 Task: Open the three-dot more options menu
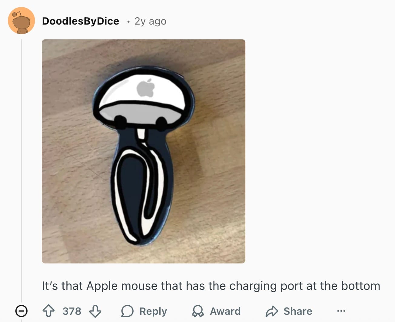coord(341,311)
